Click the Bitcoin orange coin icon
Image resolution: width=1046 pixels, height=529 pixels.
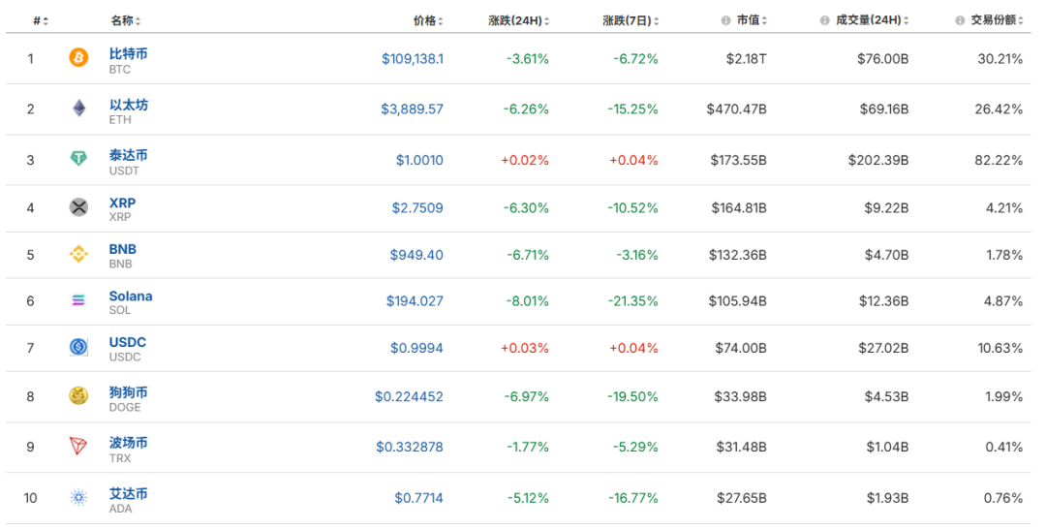point(78,58)
